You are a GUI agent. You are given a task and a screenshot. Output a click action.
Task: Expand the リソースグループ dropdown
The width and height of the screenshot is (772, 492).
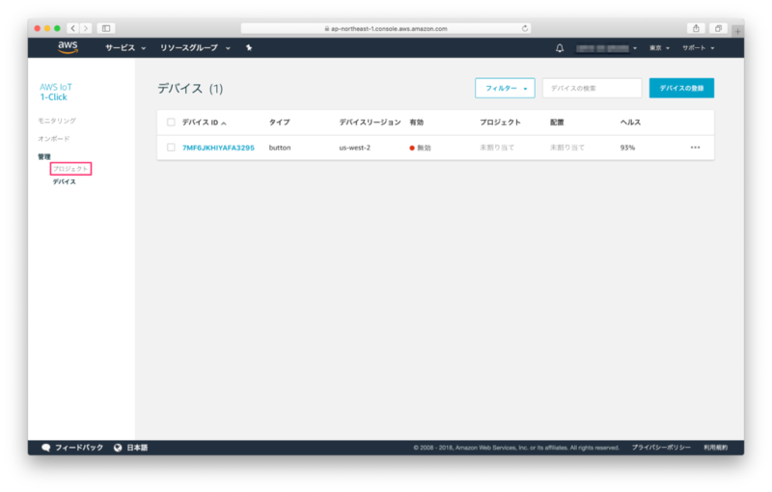195,47
